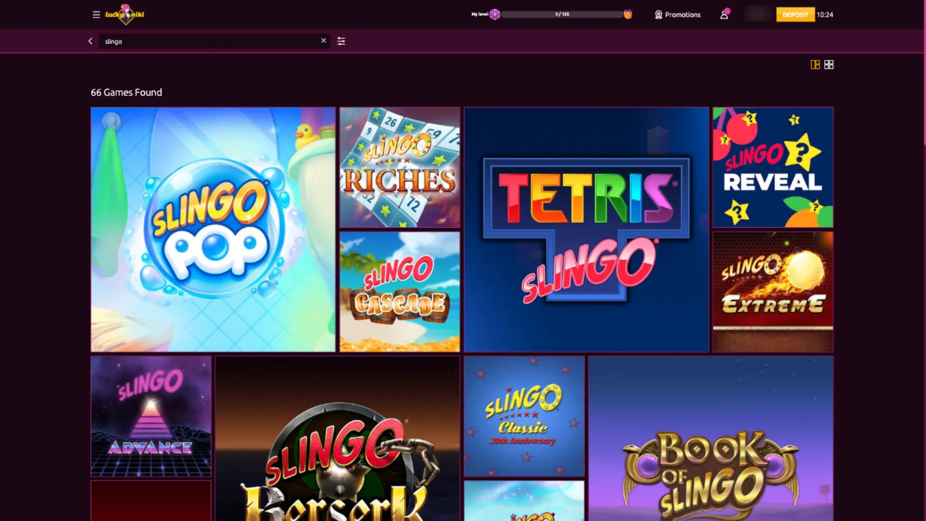Click the DEPOSIT button
The image size is (926, 521).
(x=795, y=14)
